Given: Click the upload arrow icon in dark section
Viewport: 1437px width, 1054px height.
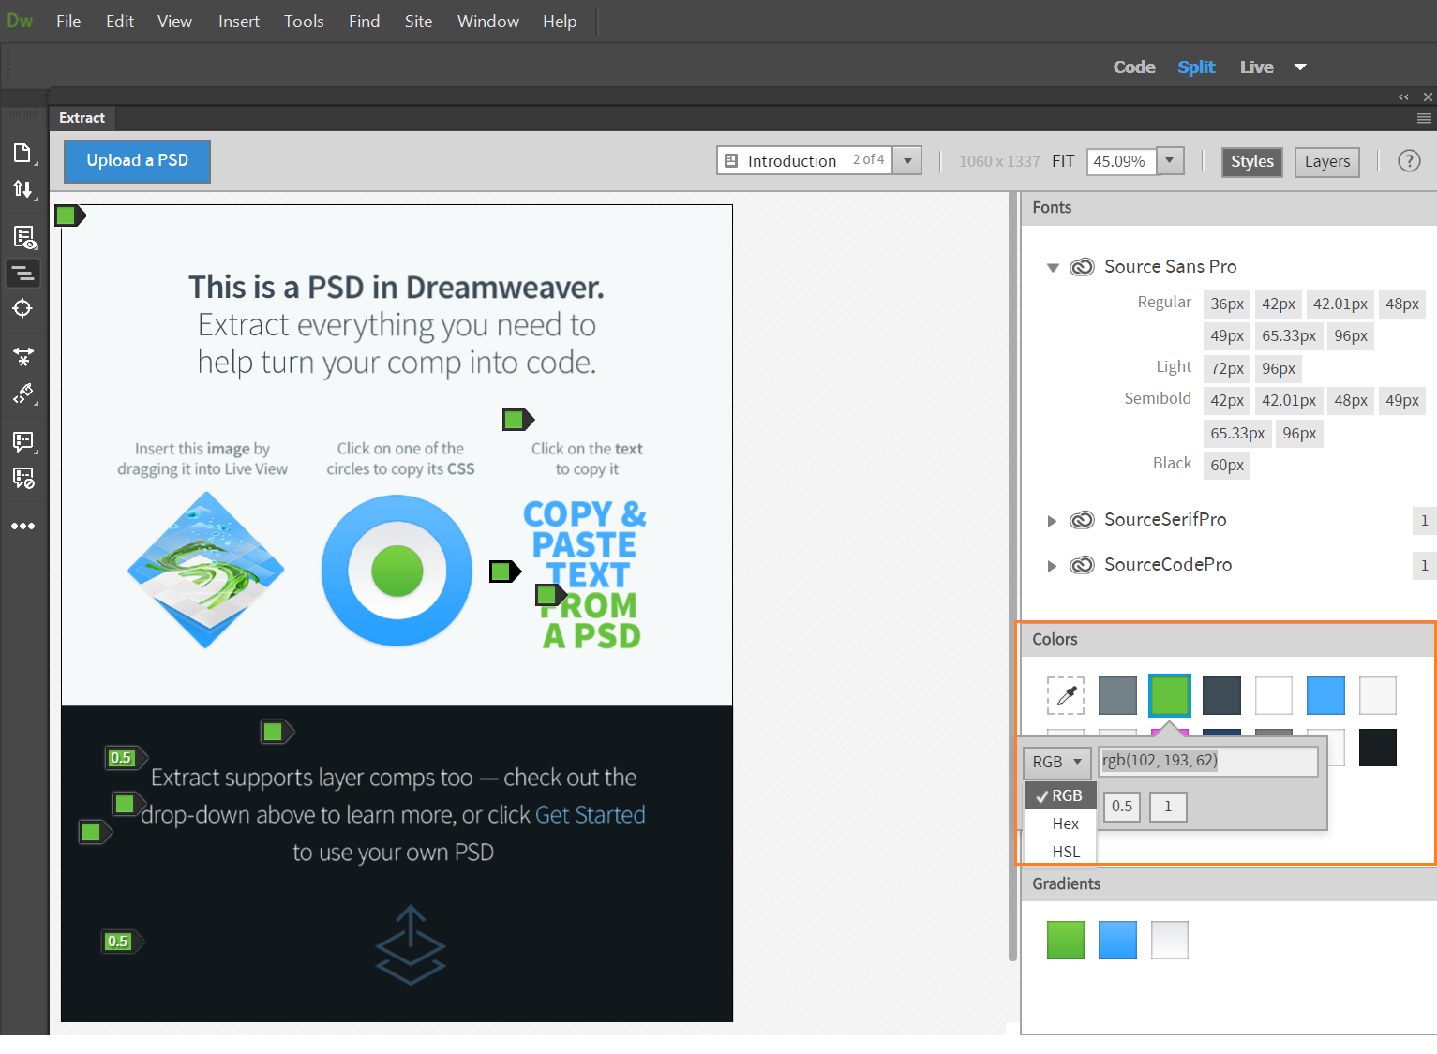Looking at the screenshot, I should point(411,944).
